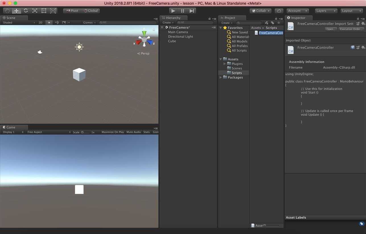Toggle Scene view effects image button
This screenshot has height=234, width=366.
tap(64, 22)
